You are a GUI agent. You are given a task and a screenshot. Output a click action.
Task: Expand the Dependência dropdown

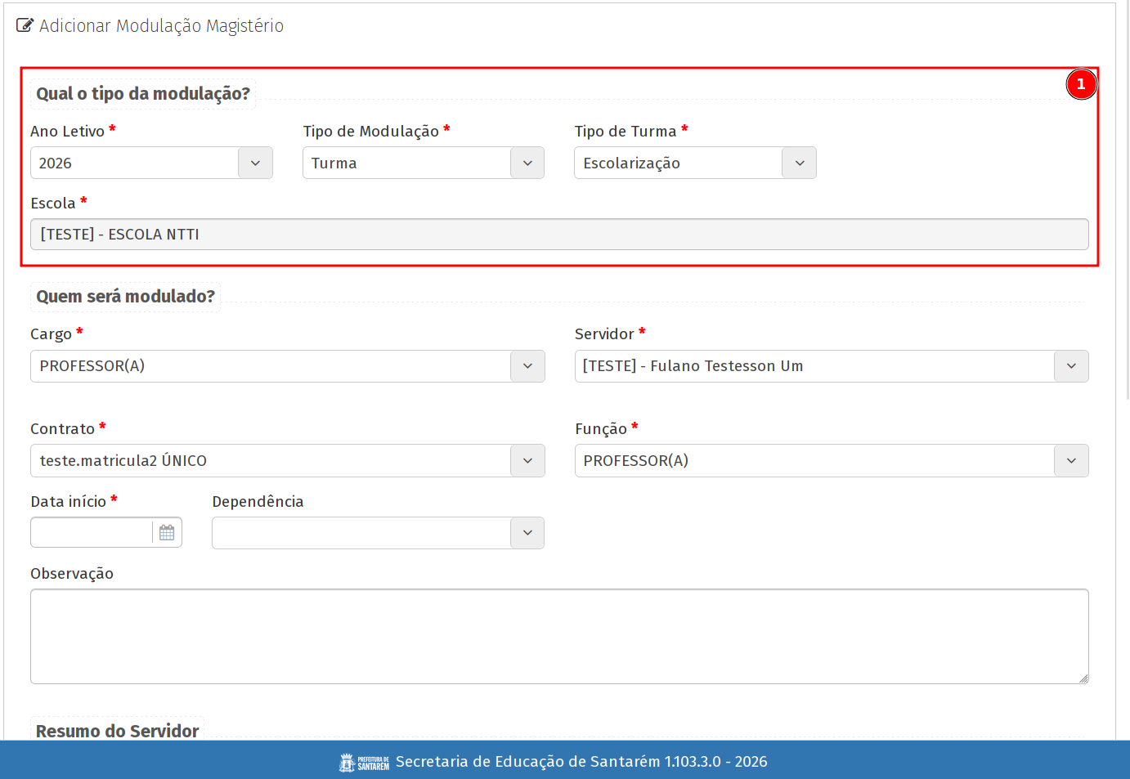point(527,533)
